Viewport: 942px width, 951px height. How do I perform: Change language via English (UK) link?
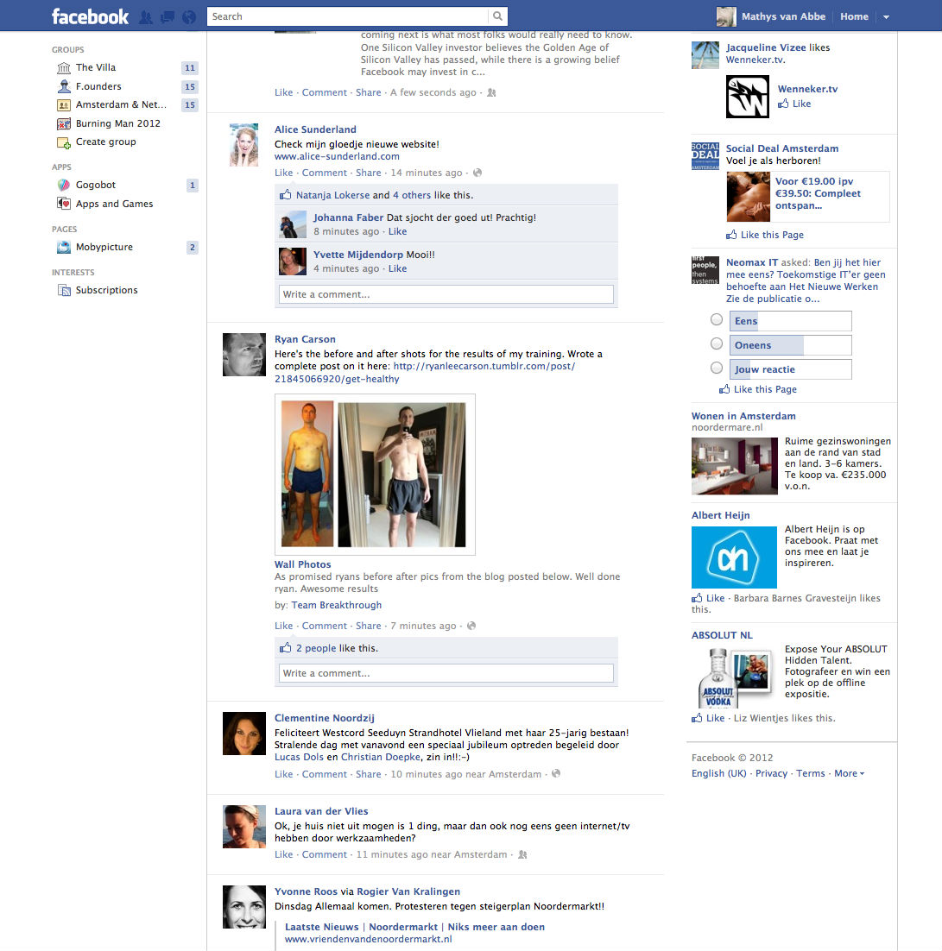coord(718,774)
